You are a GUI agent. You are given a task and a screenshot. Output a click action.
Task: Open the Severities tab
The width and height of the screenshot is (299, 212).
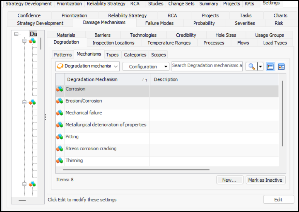(x=245, y=23)
